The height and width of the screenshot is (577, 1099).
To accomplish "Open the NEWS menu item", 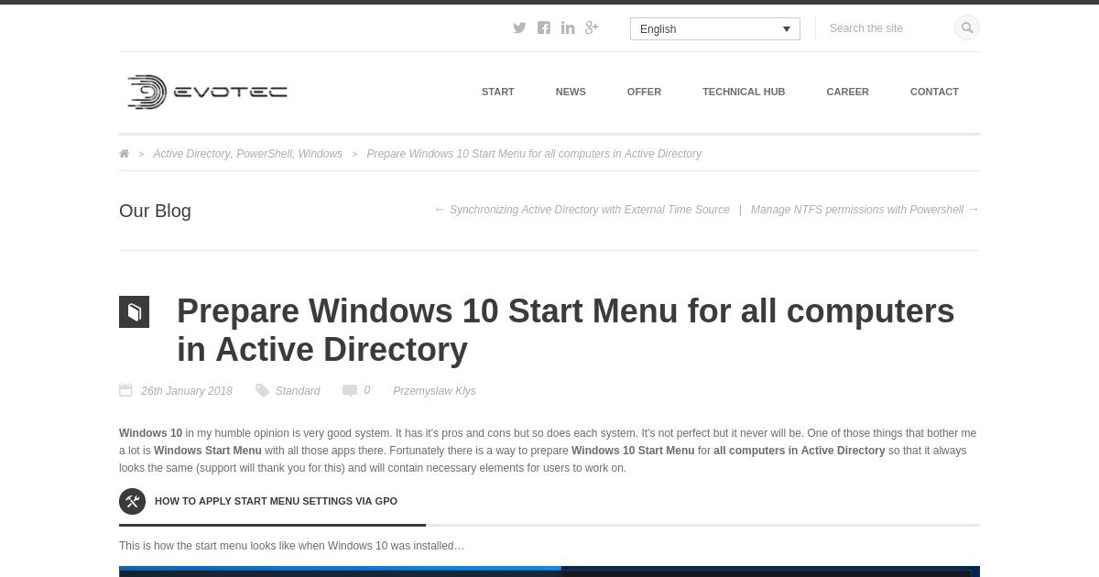I will pos(571,92).
